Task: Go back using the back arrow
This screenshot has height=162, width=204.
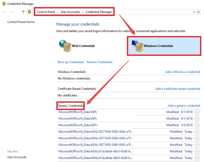Action: point(5,12)
